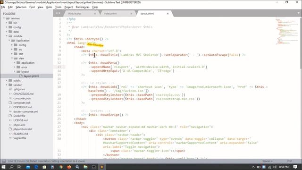Click the tab navigation arrows
This screenshot has height=170, width=302.
(58, 13)
